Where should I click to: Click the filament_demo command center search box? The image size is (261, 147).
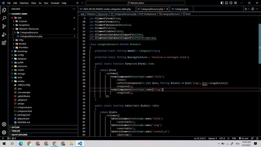point(135,3)
